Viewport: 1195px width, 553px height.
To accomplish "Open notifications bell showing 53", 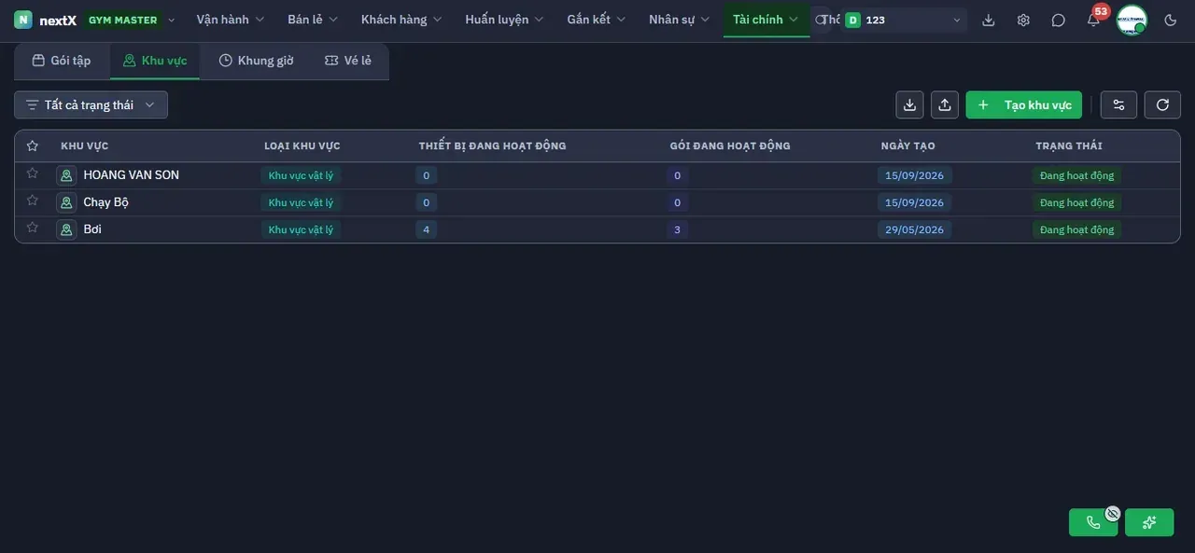I will (x=1093, y=20).
